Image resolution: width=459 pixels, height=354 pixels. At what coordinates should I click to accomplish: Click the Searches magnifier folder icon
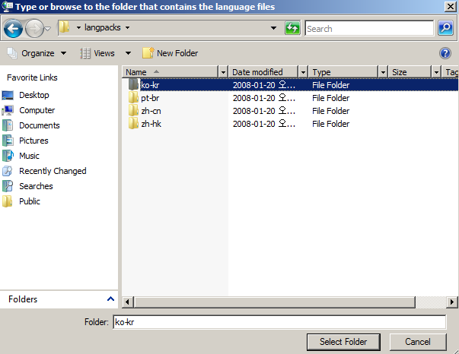(x=8, y=186)
